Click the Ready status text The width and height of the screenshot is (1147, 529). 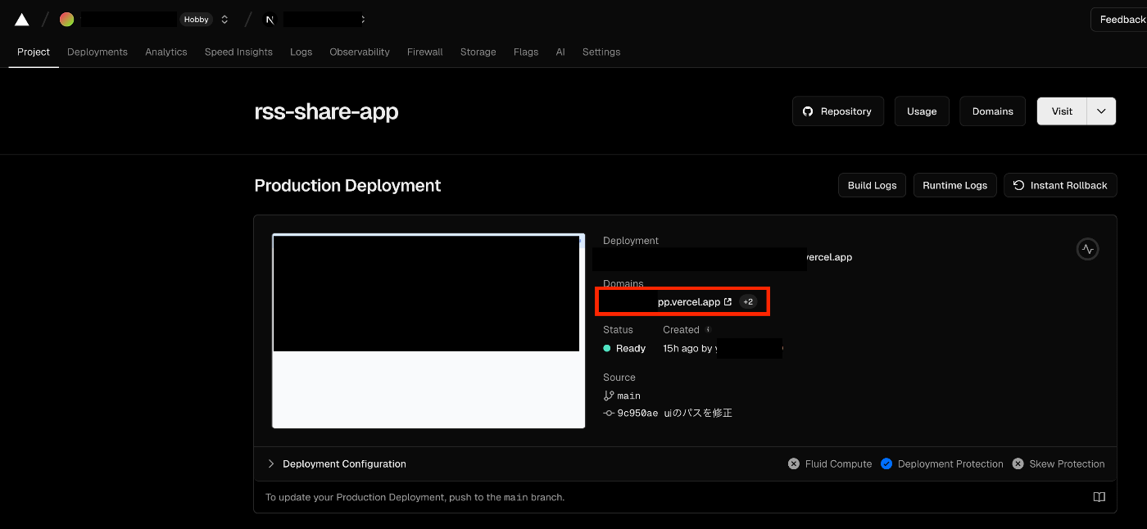(x=631, y=348)
